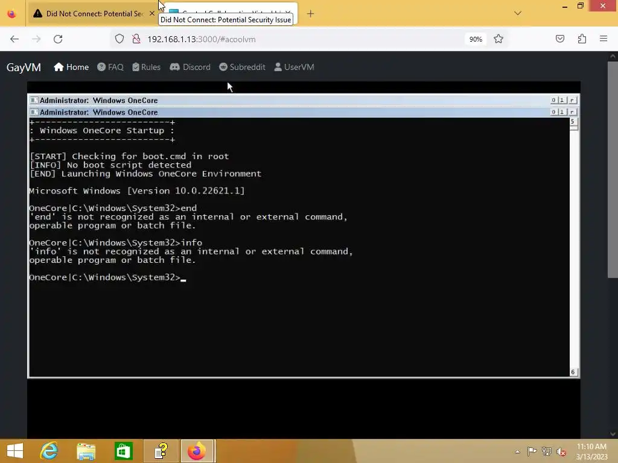Maximize the front OneCore console window
This screenshot has height=463, width=618.
(562, 112)
